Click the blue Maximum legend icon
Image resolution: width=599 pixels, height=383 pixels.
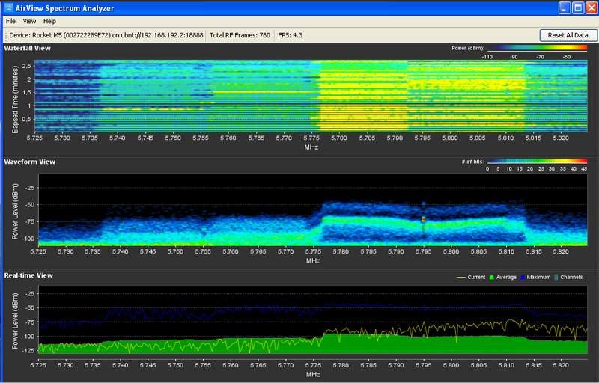click(523, 277)
